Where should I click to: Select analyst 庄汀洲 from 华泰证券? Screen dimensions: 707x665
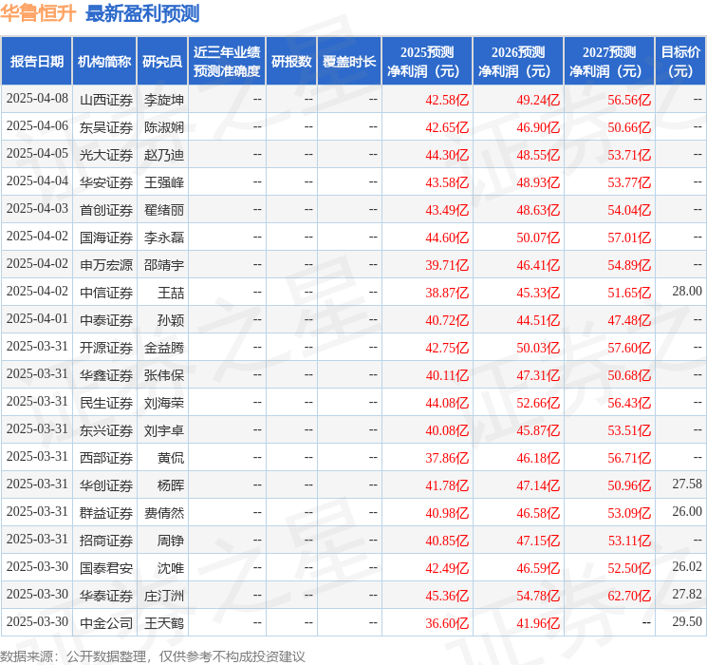(163, 596)
